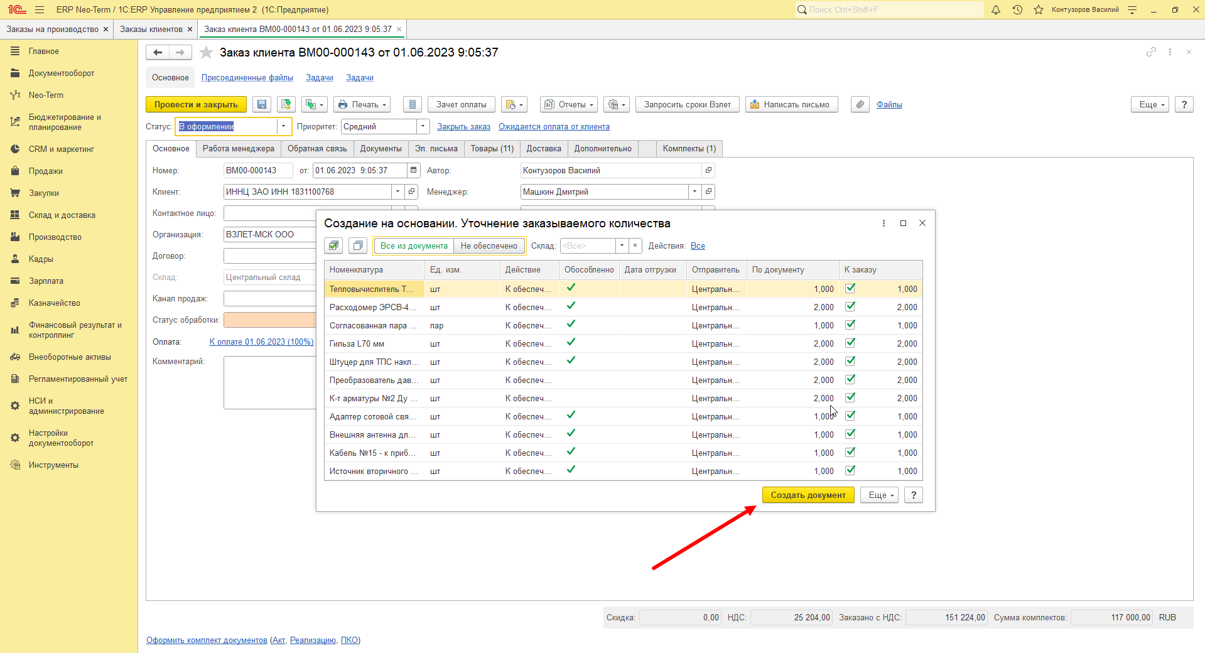Click the paperclip attach files icon
The width and height of the screenshot is (1205, 653).
click(860, 104)
